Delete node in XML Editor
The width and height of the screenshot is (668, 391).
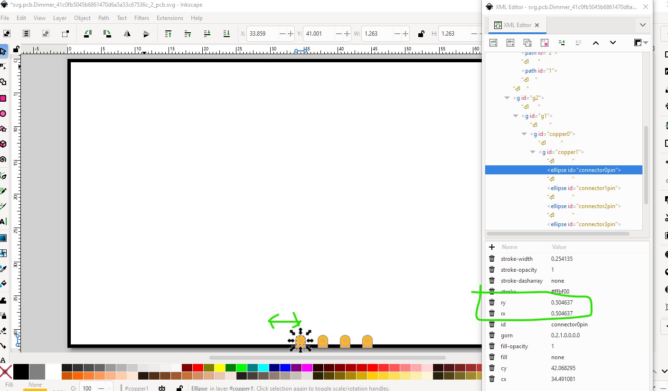[x=545, y=43]
